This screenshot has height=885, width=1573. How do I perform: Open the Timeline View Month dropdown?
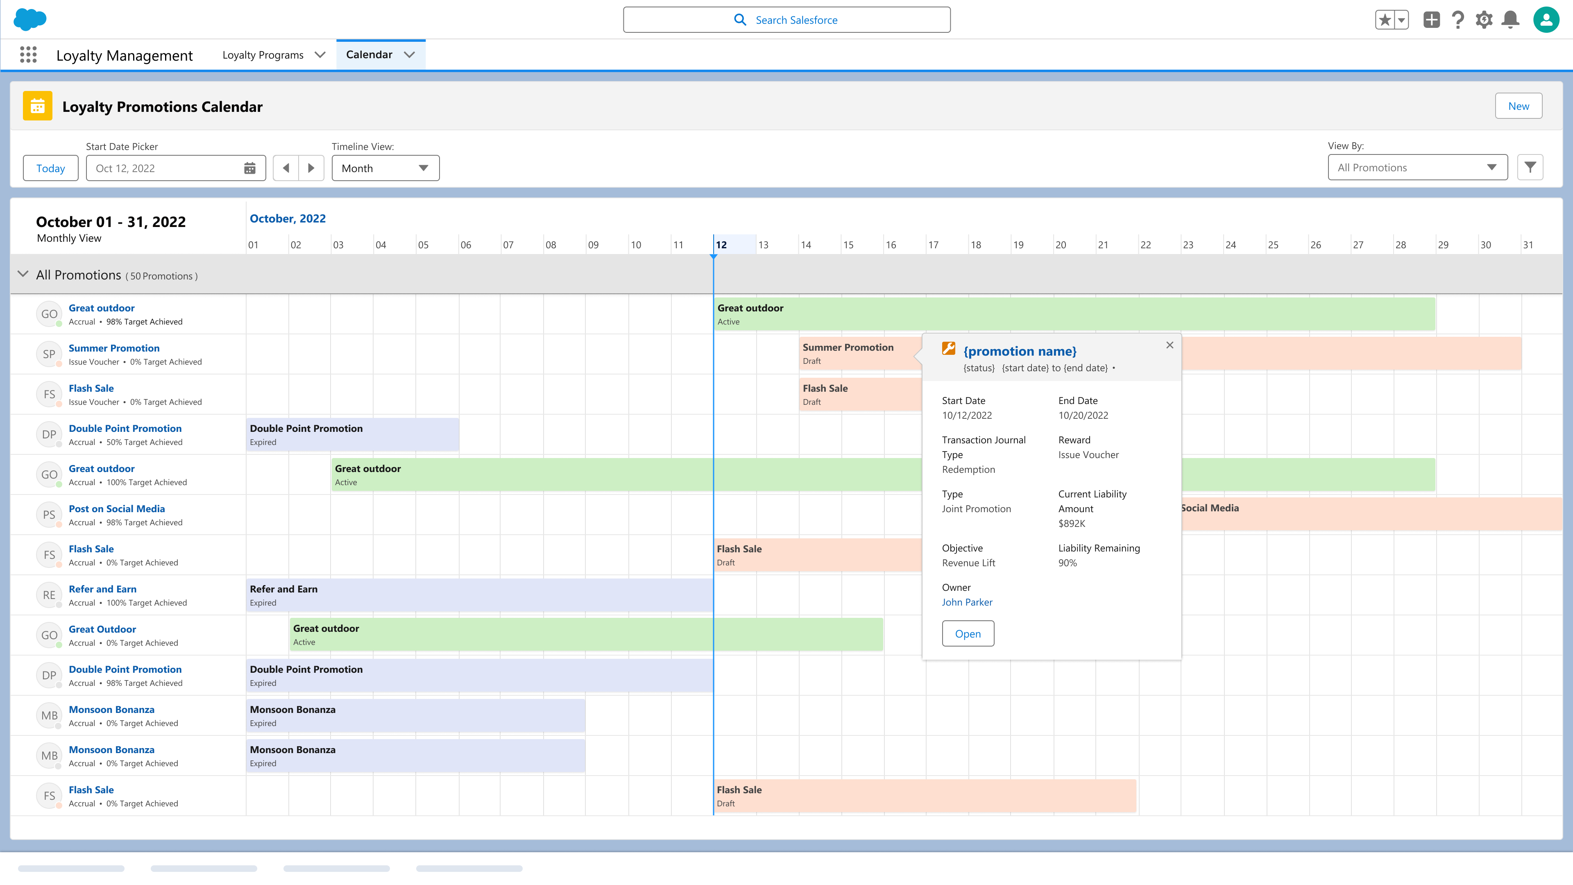pos(385,168)
